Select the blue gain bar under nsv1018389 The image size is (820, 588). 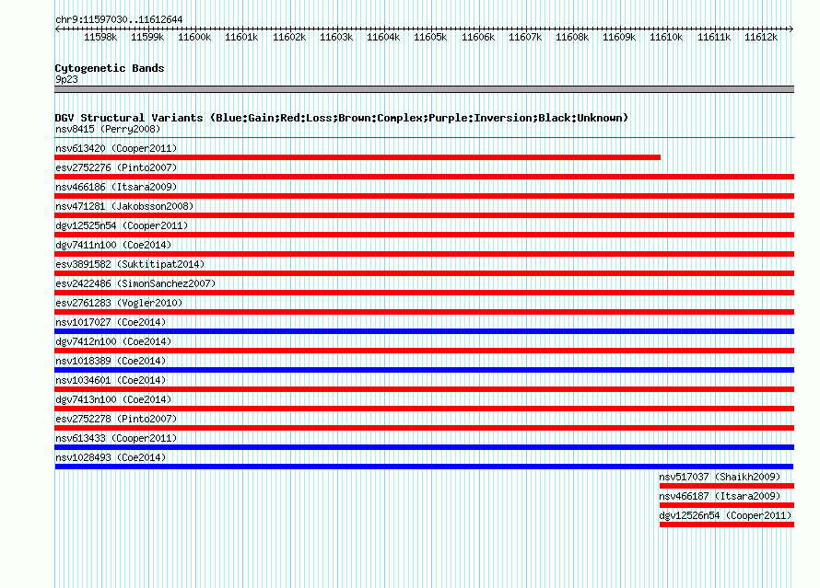(425, 370)
